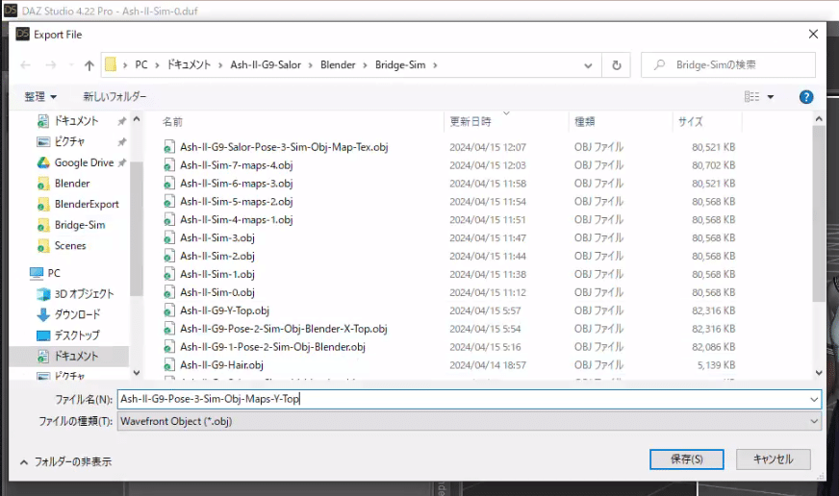Open ファイルの種類 Wavefront Object dropdown

click(x=470, y=421)
